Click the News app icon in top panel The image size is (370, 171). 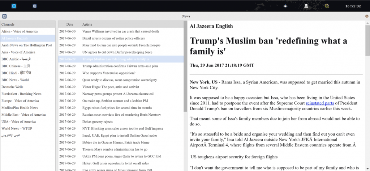(x=35, y=6)
